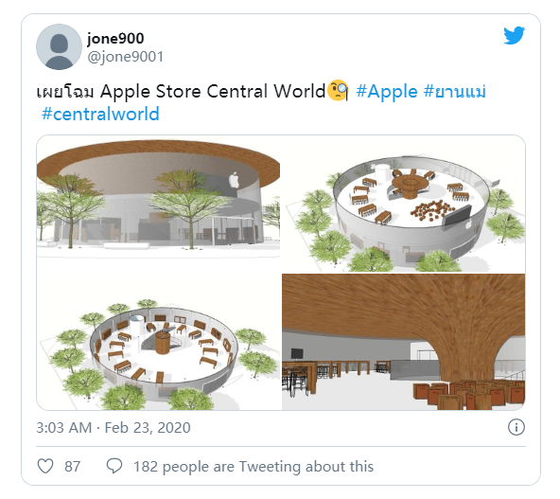Viewport: 560px width, 499px height.
Task: Open replies via the speech bubble icon
Action: click(x=114, y=466)
